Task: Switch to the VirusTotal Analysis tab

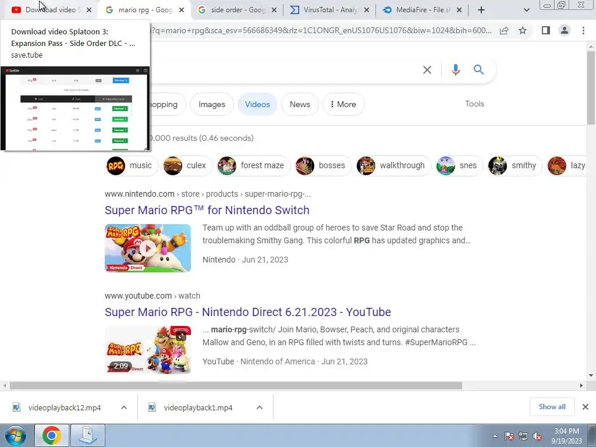Action: coord(329,10)
